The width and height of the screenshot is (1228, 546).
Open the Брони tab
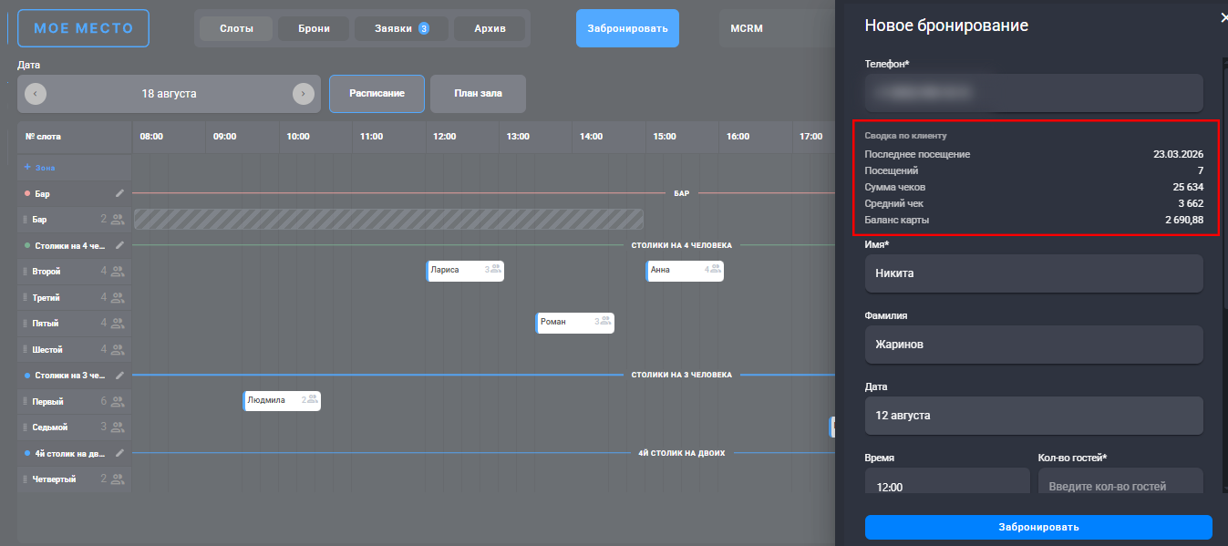coord(315,28)
